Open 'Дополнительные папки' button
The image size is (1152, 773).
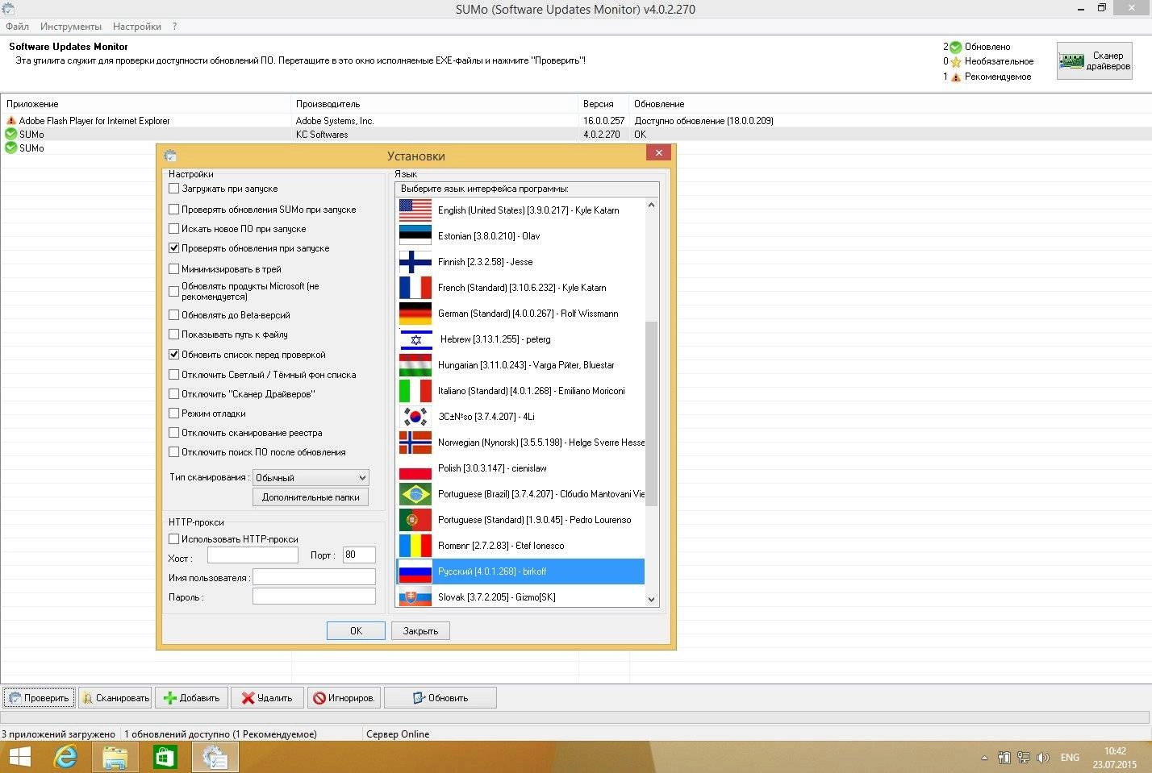coord(311,497)
